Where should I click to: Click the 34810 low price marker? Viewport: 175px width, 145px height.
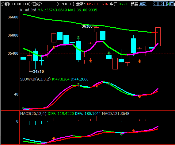[x=38, y=72]
